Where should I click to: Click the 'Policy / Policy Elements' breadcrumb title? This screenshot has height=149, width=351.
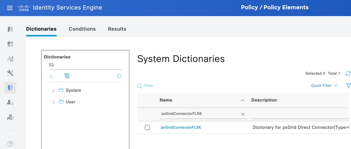[x=275, y=7]
